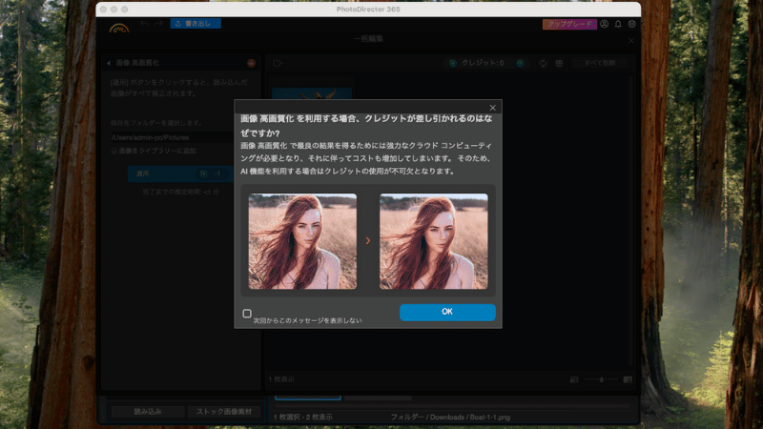Open the folder import dropdown
Viewport: 763px width, 429px height.
click(278, 63)
